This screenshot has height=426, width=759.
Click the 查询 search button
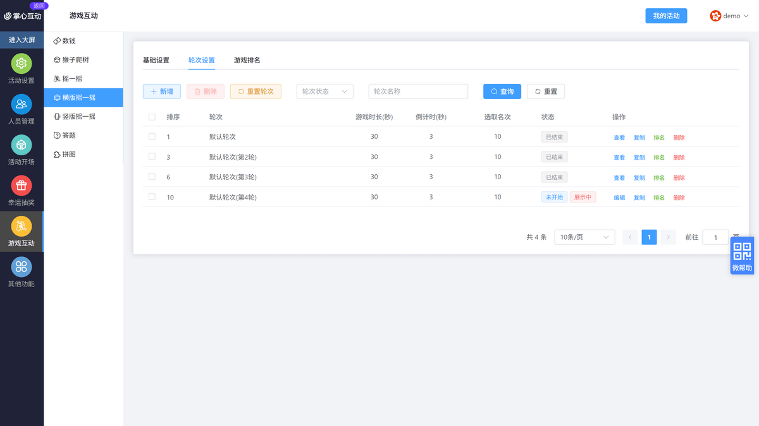pos(502,92)
